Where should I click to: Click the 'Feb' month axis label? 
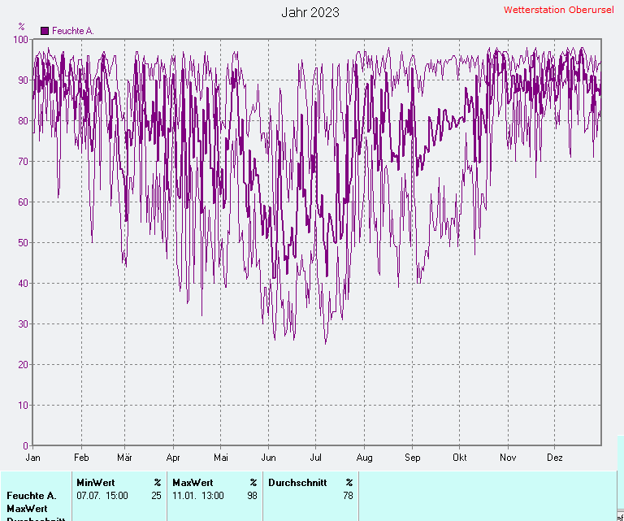click(81, 458)
